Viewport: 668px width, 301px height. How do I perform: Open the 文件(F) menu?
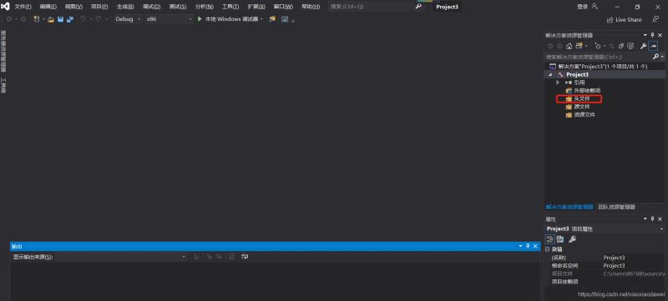(x=23, y=7)
